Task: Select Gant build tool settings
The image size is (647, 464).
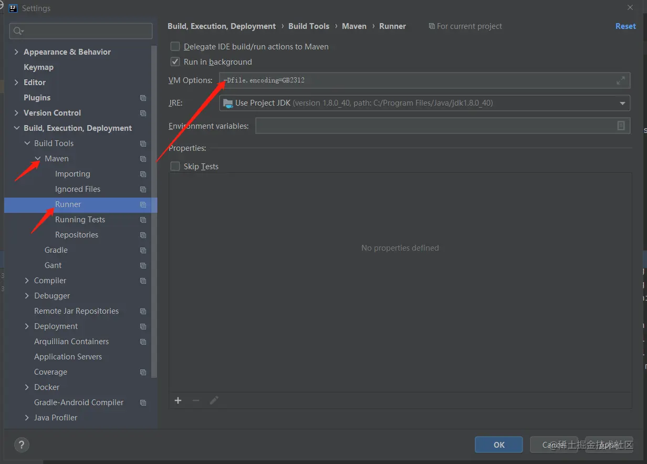Action: [x=53, y=265]
